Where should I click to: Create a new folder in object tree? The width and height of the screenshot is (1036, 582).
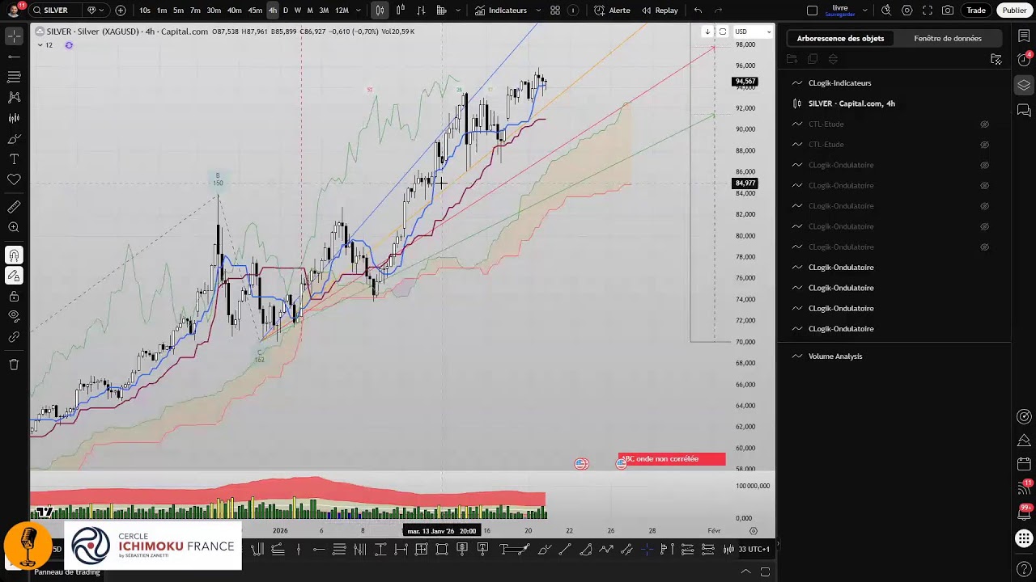pyautogui.click(x=792, y=59)
